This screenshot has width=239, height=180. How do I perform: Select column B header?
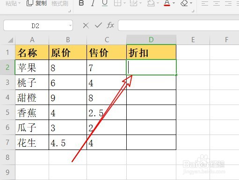pyautogui.click(x=68, y=40)
